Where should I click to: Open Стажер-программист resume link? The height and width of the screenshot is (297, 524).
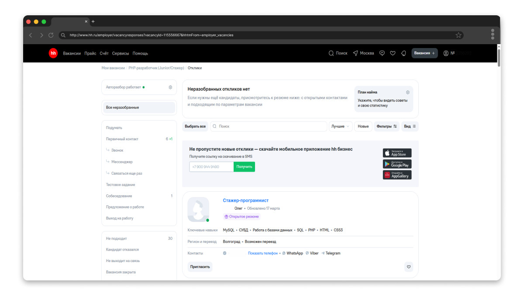(x=245, y=200)
